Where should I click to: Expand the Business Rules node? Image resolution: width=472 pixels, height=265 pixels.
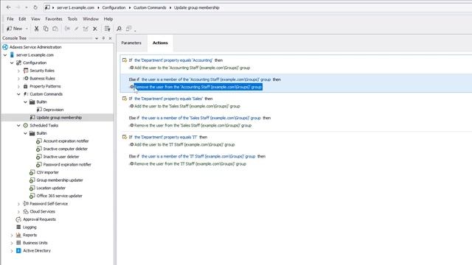(18, 79)
